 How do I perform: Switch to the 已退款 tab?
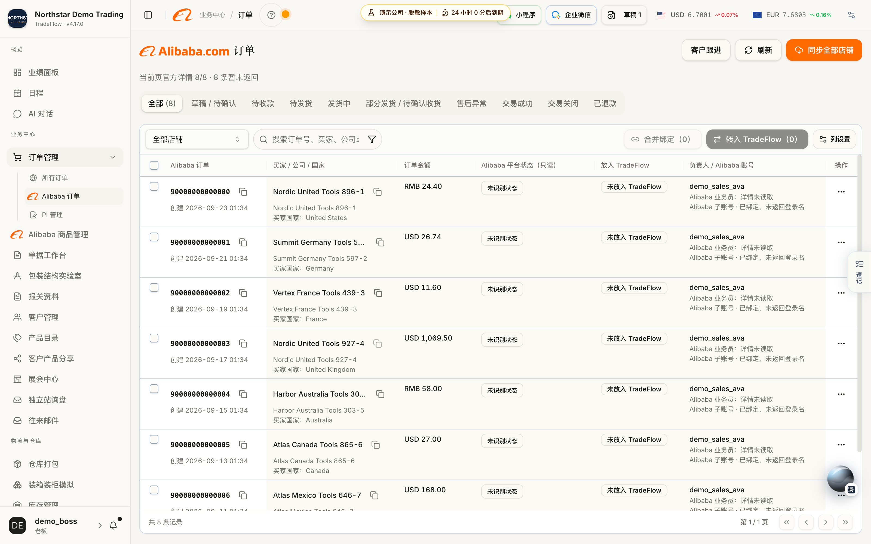click(x=605, y=104)
